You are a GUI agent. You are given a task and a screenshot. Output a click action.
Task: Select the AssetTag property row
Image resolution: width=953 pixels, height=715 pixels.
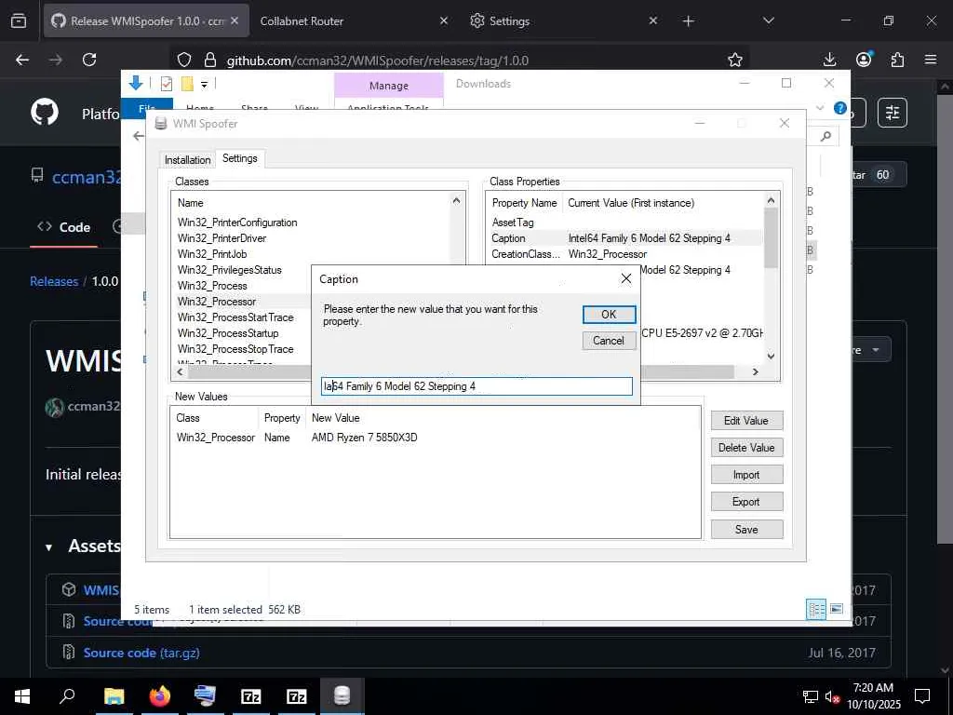point(624,223)
